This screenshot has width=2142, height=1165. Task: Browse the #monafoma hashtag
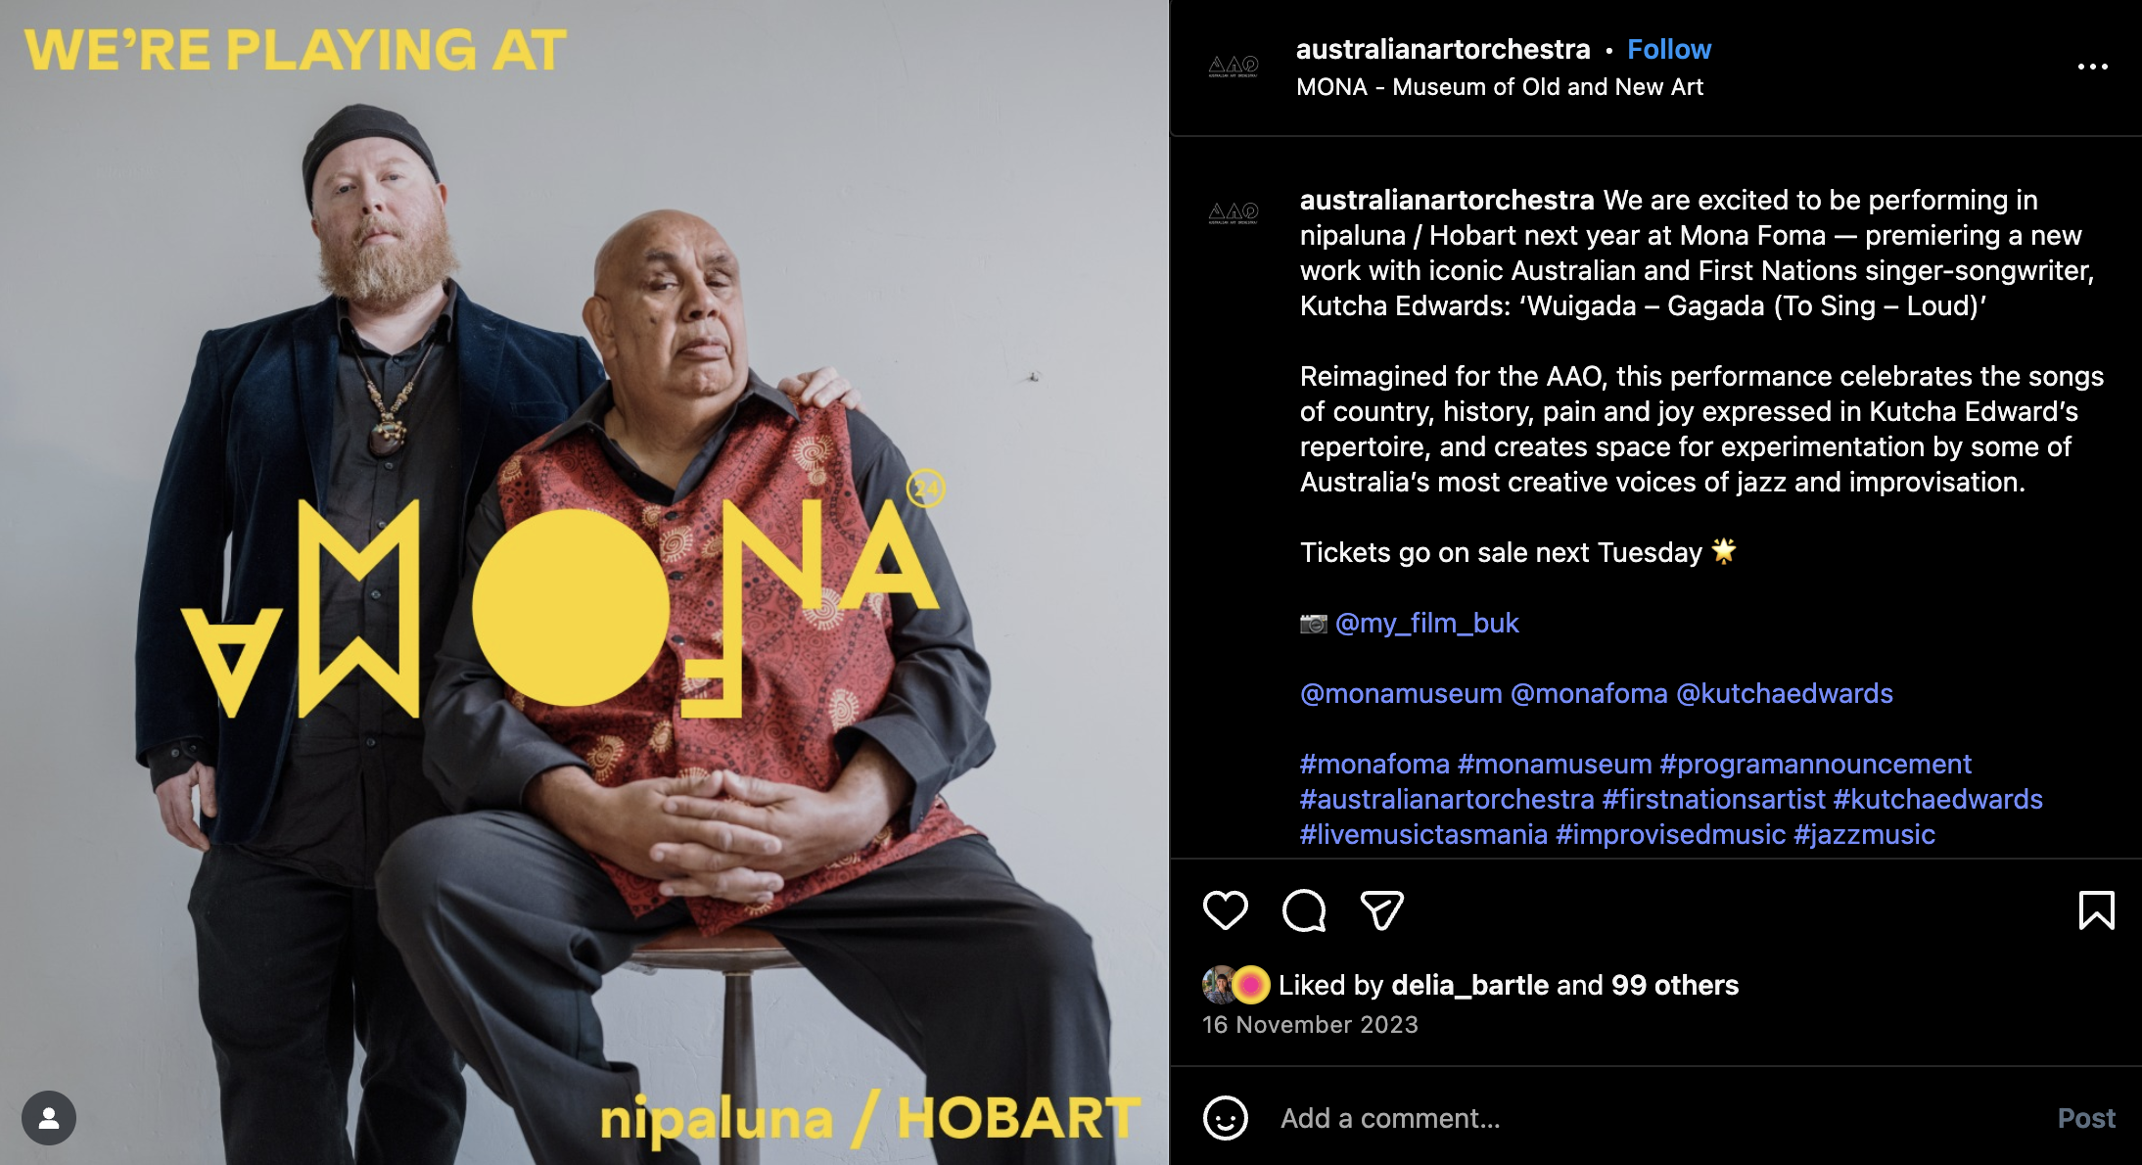1374,764
